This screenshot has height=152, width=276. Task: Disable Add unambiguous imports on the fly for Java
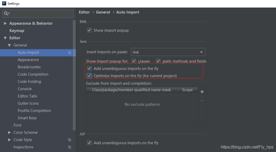89,69
